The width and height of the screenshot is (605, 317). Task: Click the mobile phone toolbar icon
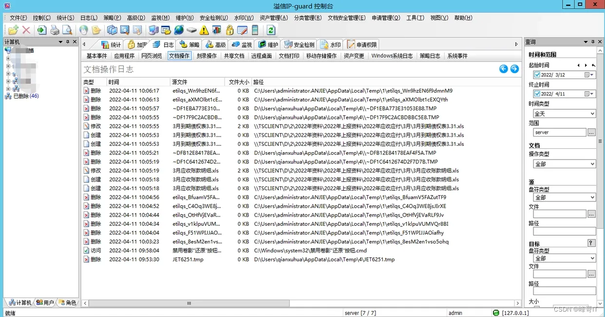click(x=255, y=30)
